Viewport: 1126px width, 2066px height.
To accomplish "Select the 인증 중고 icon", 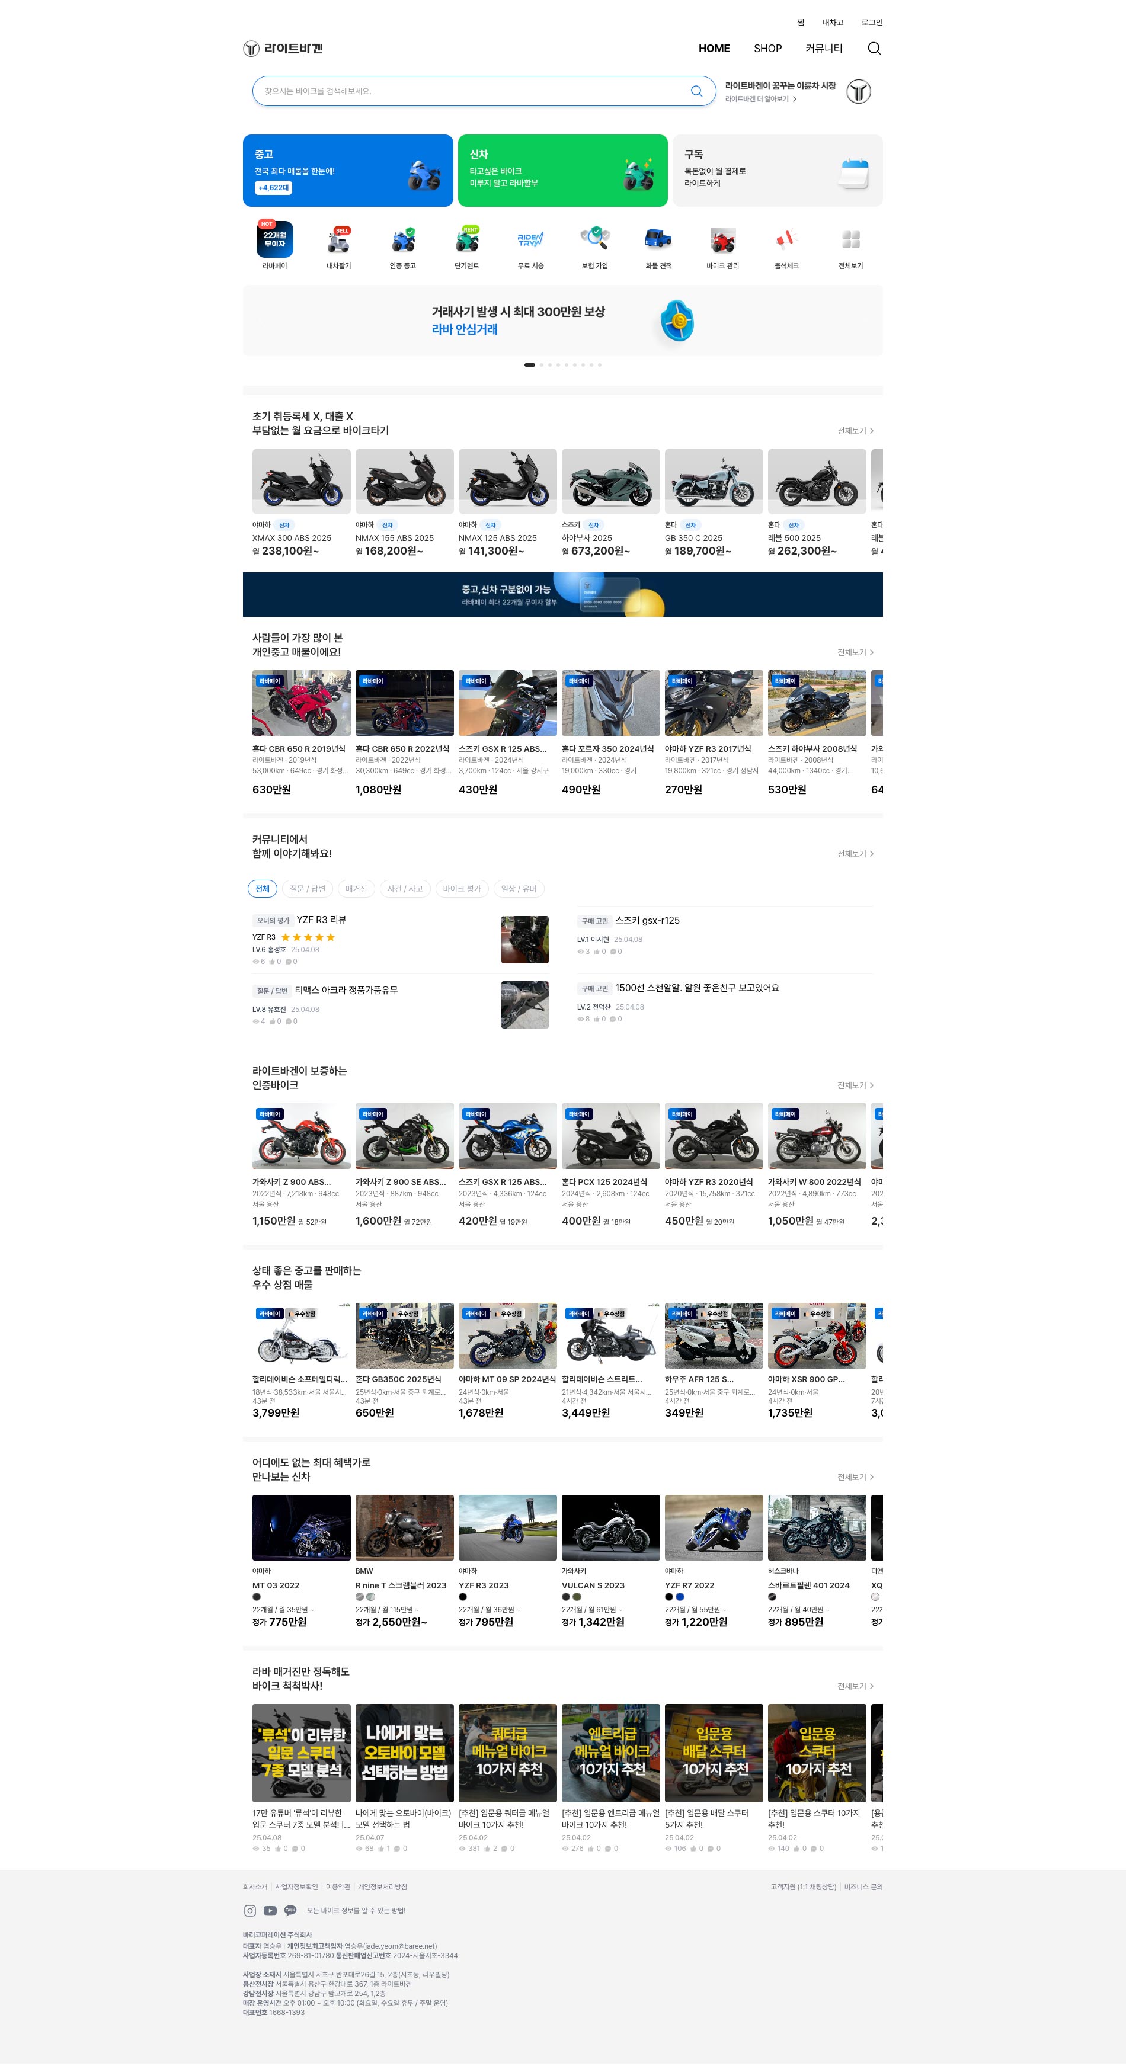I will pos(402,240).
